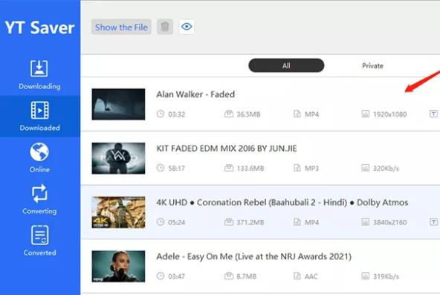Viewport: 440px width, 295px height.
Task: Open the Converting arrows icon
Action: tap(39, 193)
